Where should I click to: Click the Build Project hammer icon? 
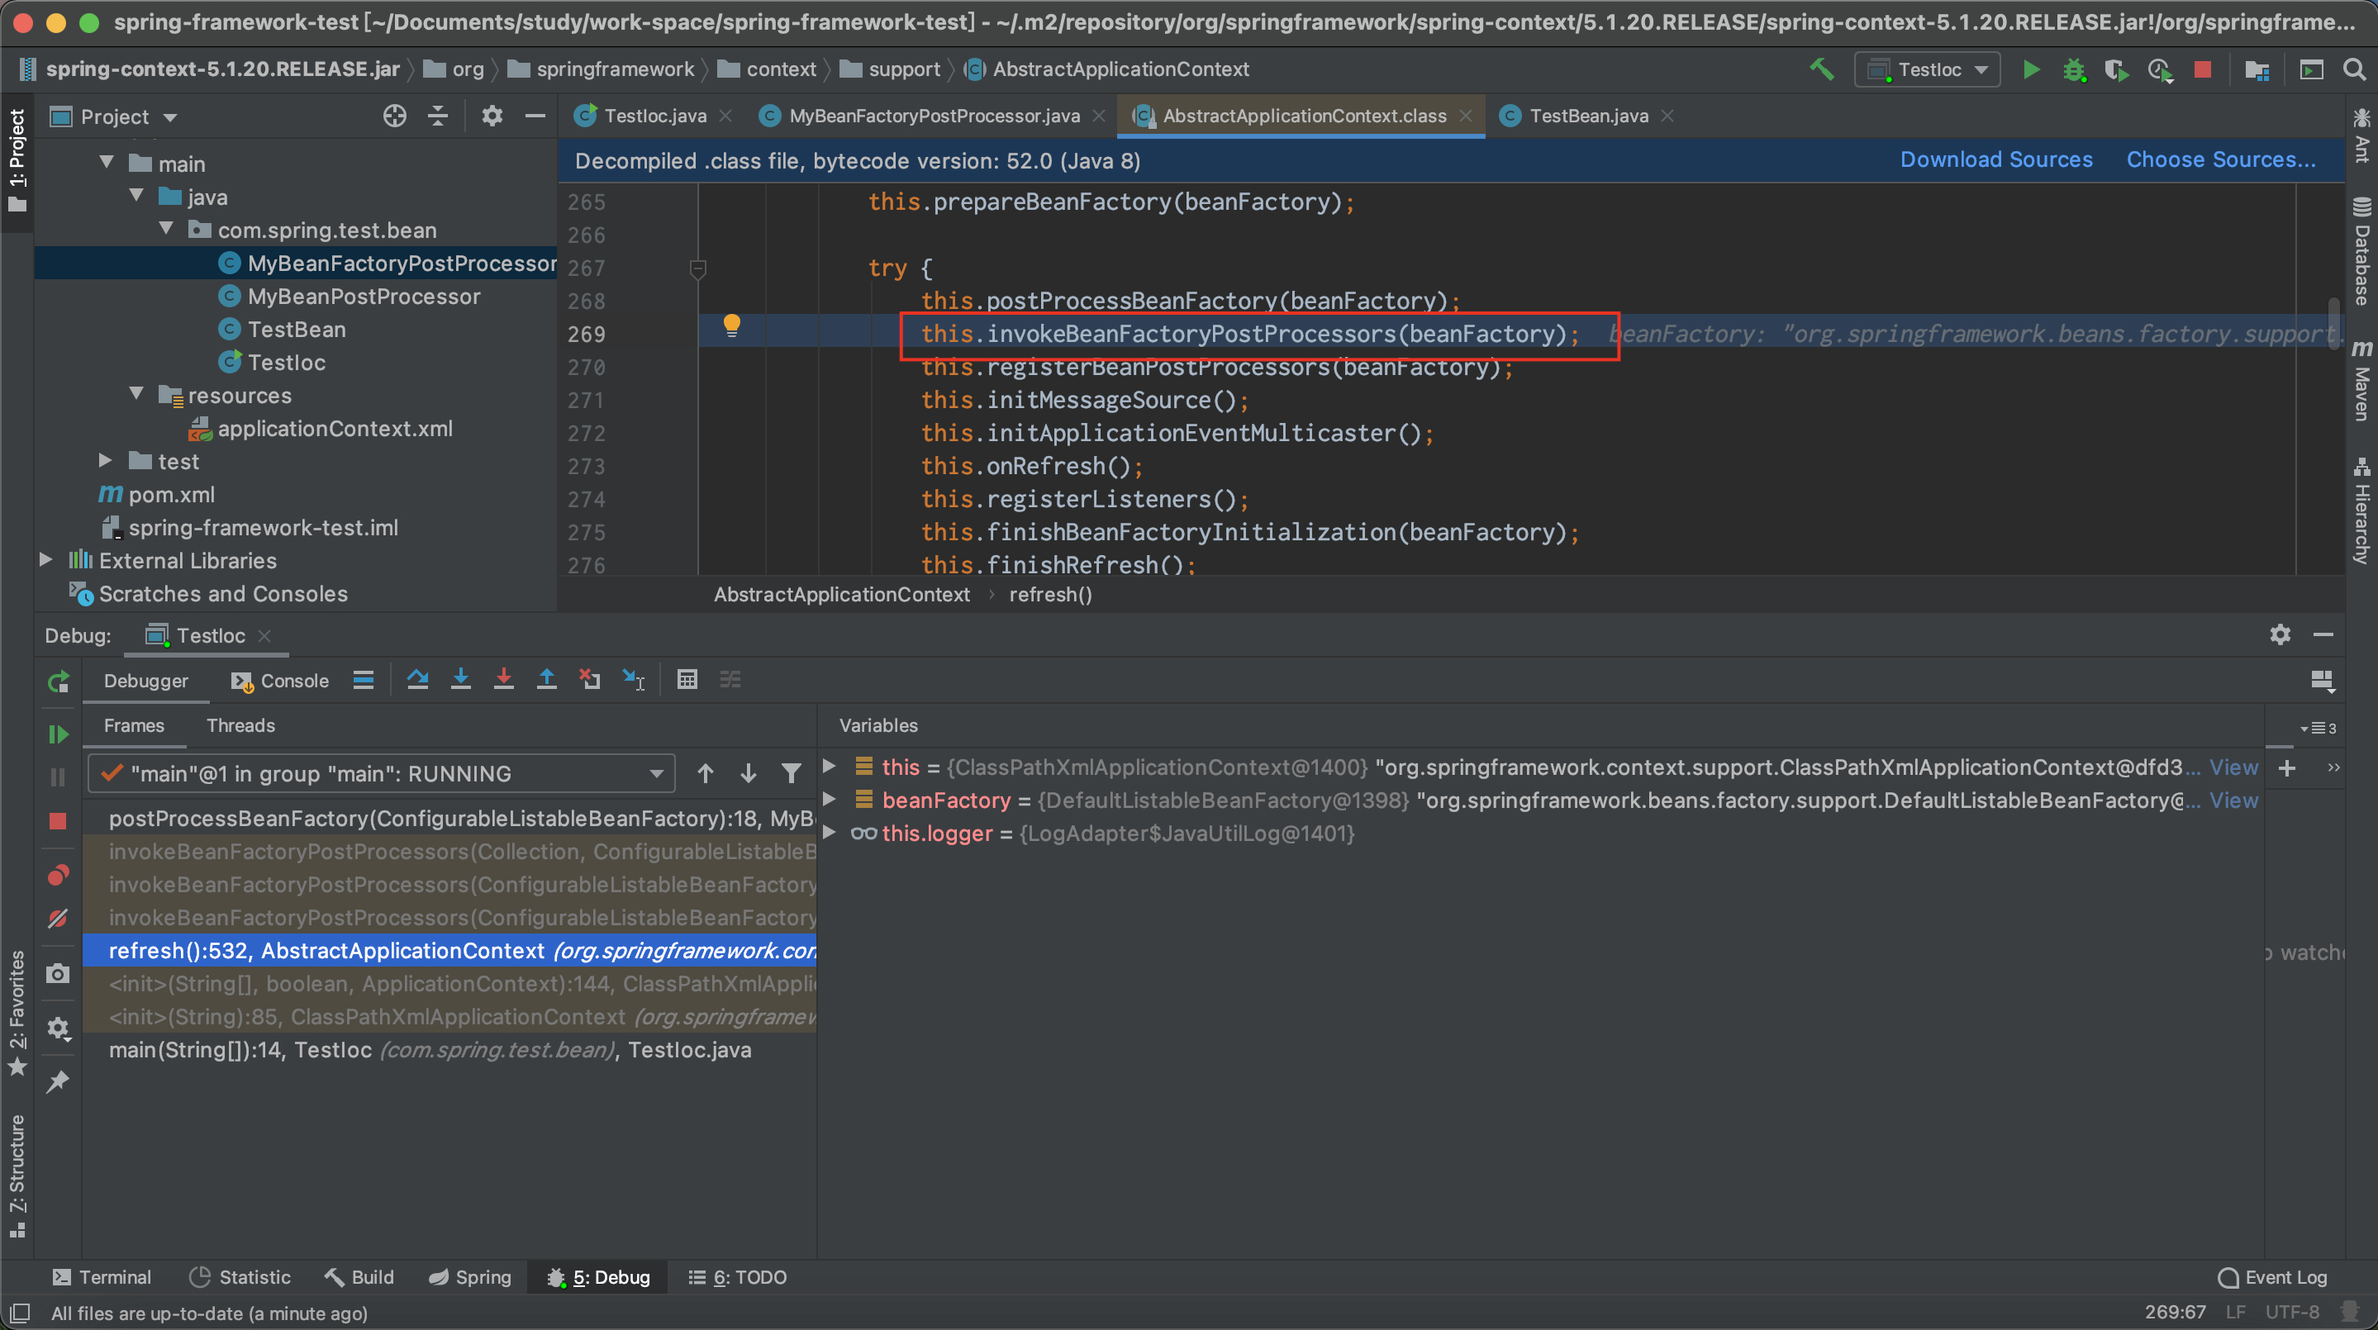1820,69
